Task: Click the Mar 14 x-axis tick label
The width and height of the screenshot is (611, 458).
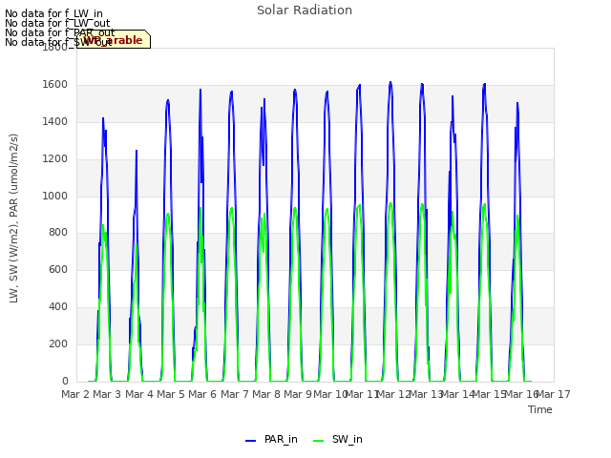Action: click(x=456, y=394)
